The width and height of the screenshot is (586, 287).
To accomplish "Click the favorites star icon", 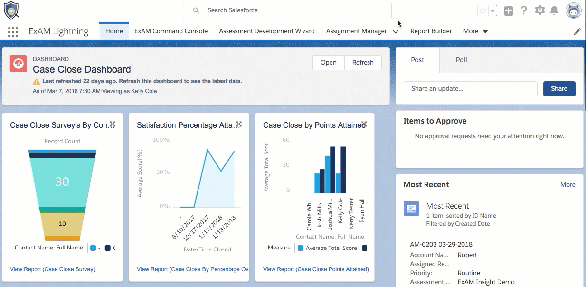I will [482, 10].
